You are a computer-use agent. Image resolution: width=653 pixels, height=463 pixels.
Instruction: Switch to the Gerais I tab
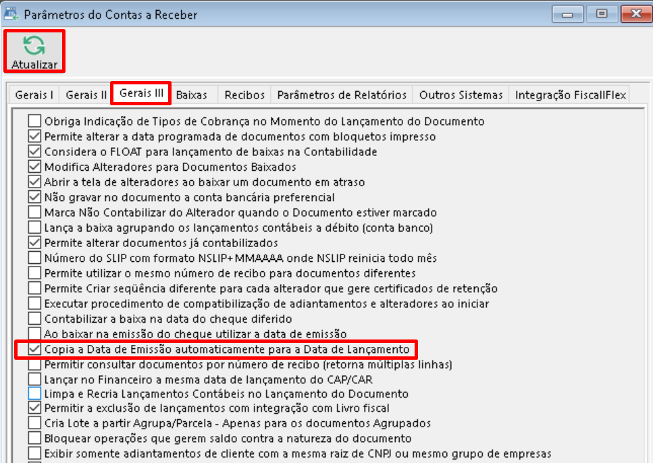(x=34, y=95)
